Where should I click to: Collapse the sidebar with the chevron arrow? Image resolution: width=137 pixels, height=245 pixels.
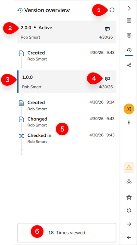coord(129,8)
